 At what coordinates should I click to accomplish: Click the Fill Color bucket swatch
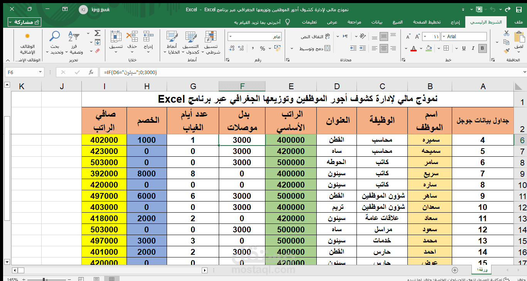click(429, 48)
